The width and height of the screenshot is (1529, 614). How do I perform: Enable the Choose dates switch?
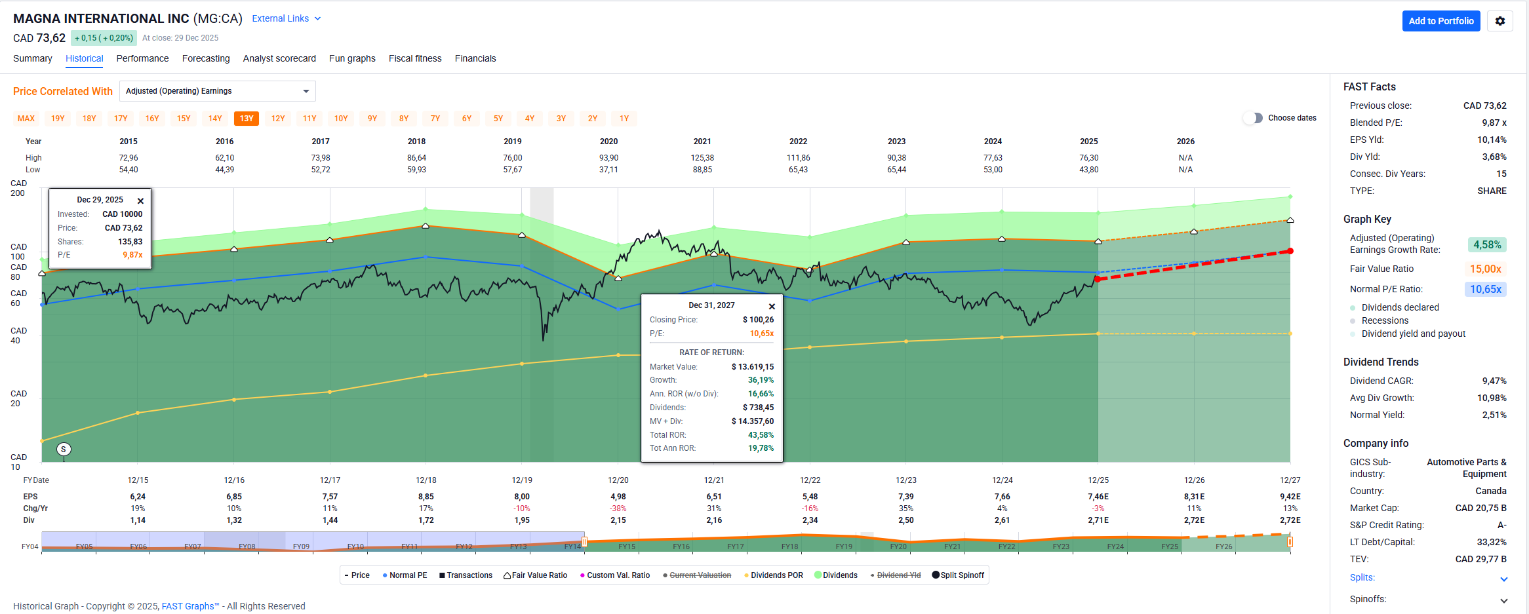click(x=1253, y=118)
